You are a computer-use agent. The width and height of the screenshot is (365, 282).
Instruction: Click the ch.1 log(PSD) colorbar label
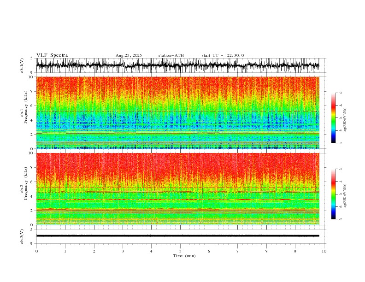pyautogui.click(x=345, y=120)
